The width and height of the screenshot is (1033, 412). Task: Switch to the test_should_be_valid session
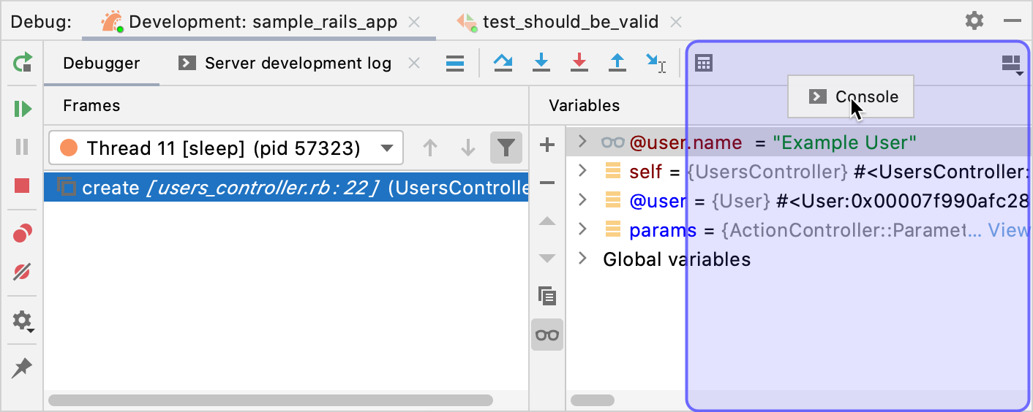coord(557,21)
